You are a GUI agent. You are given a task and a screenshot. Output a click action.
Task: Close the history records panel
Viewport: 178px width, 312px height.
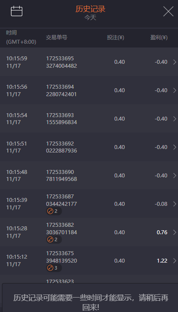[x=168, y=11]
